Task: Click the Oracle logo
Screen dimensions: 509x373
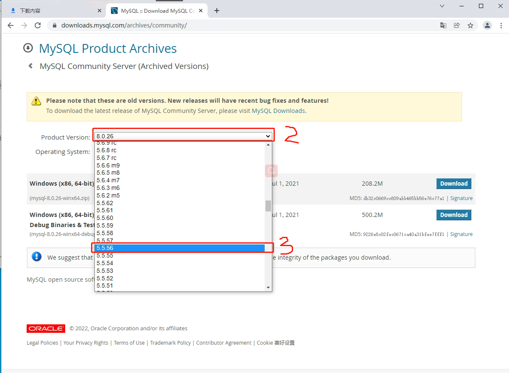Action: click(x=46, y=329)
